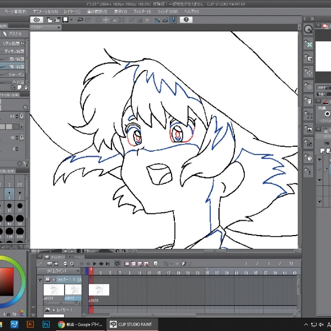331x331 pixels.
Task: Open the help question mark button
Action: pos(186,20)
